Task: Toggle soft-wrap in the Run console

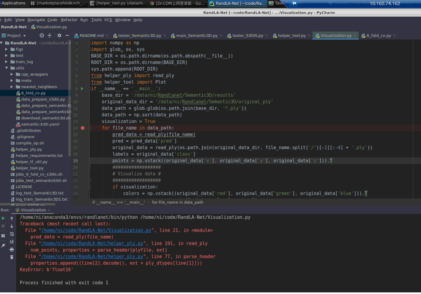Action: click(12, 234)
